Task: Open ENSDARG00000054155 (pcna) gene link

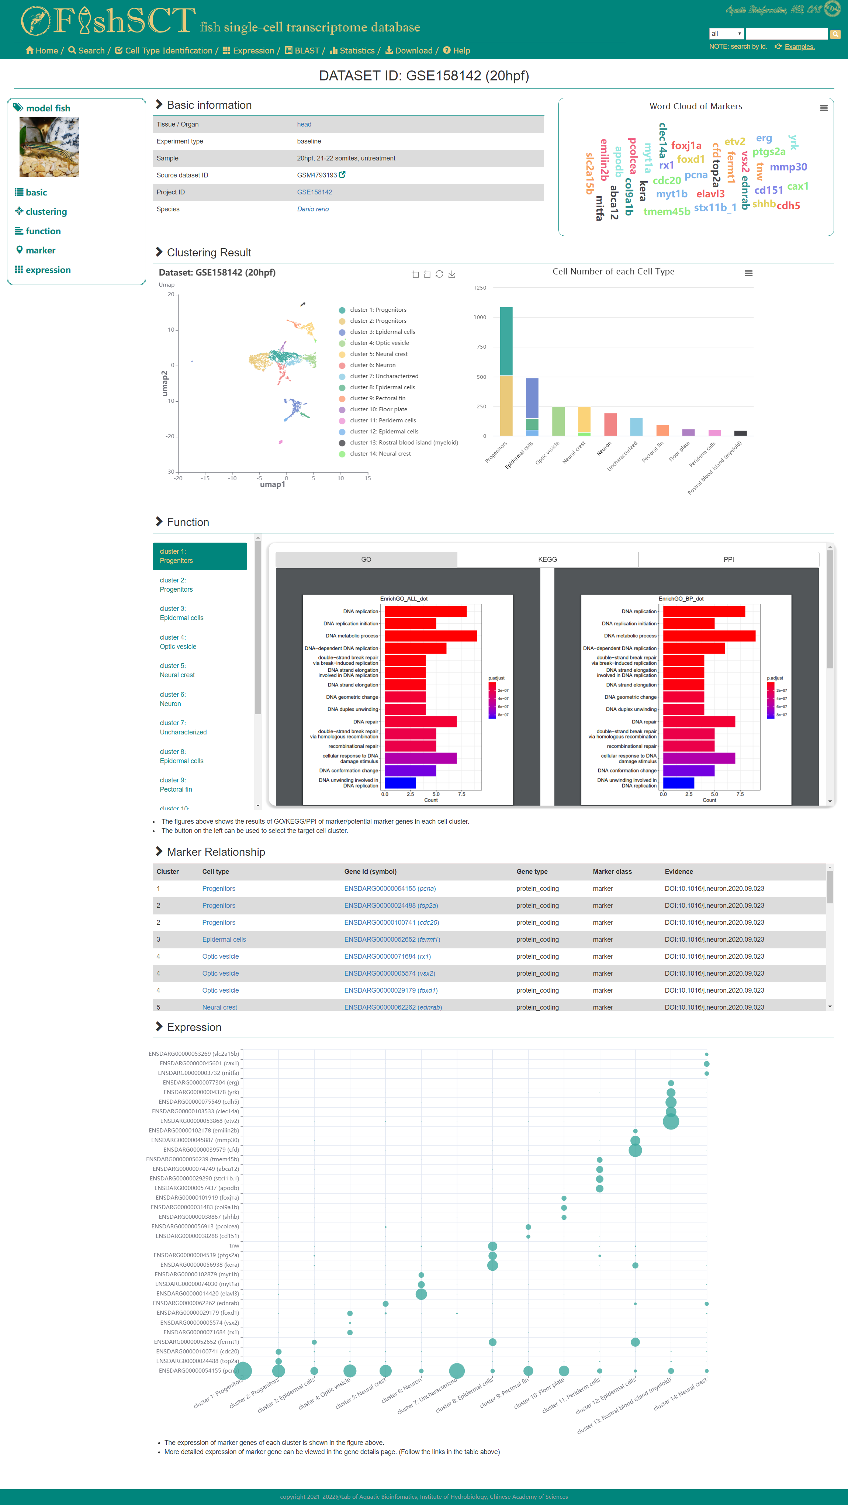Action: pos(390,889)
